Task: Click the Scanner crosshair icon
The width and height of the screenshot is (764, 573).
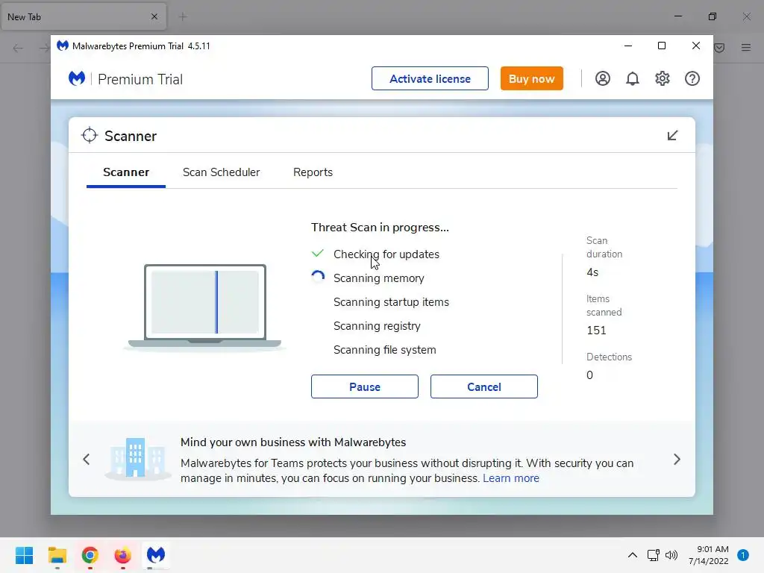Action: pyautogui.click(x=90, y=136)
